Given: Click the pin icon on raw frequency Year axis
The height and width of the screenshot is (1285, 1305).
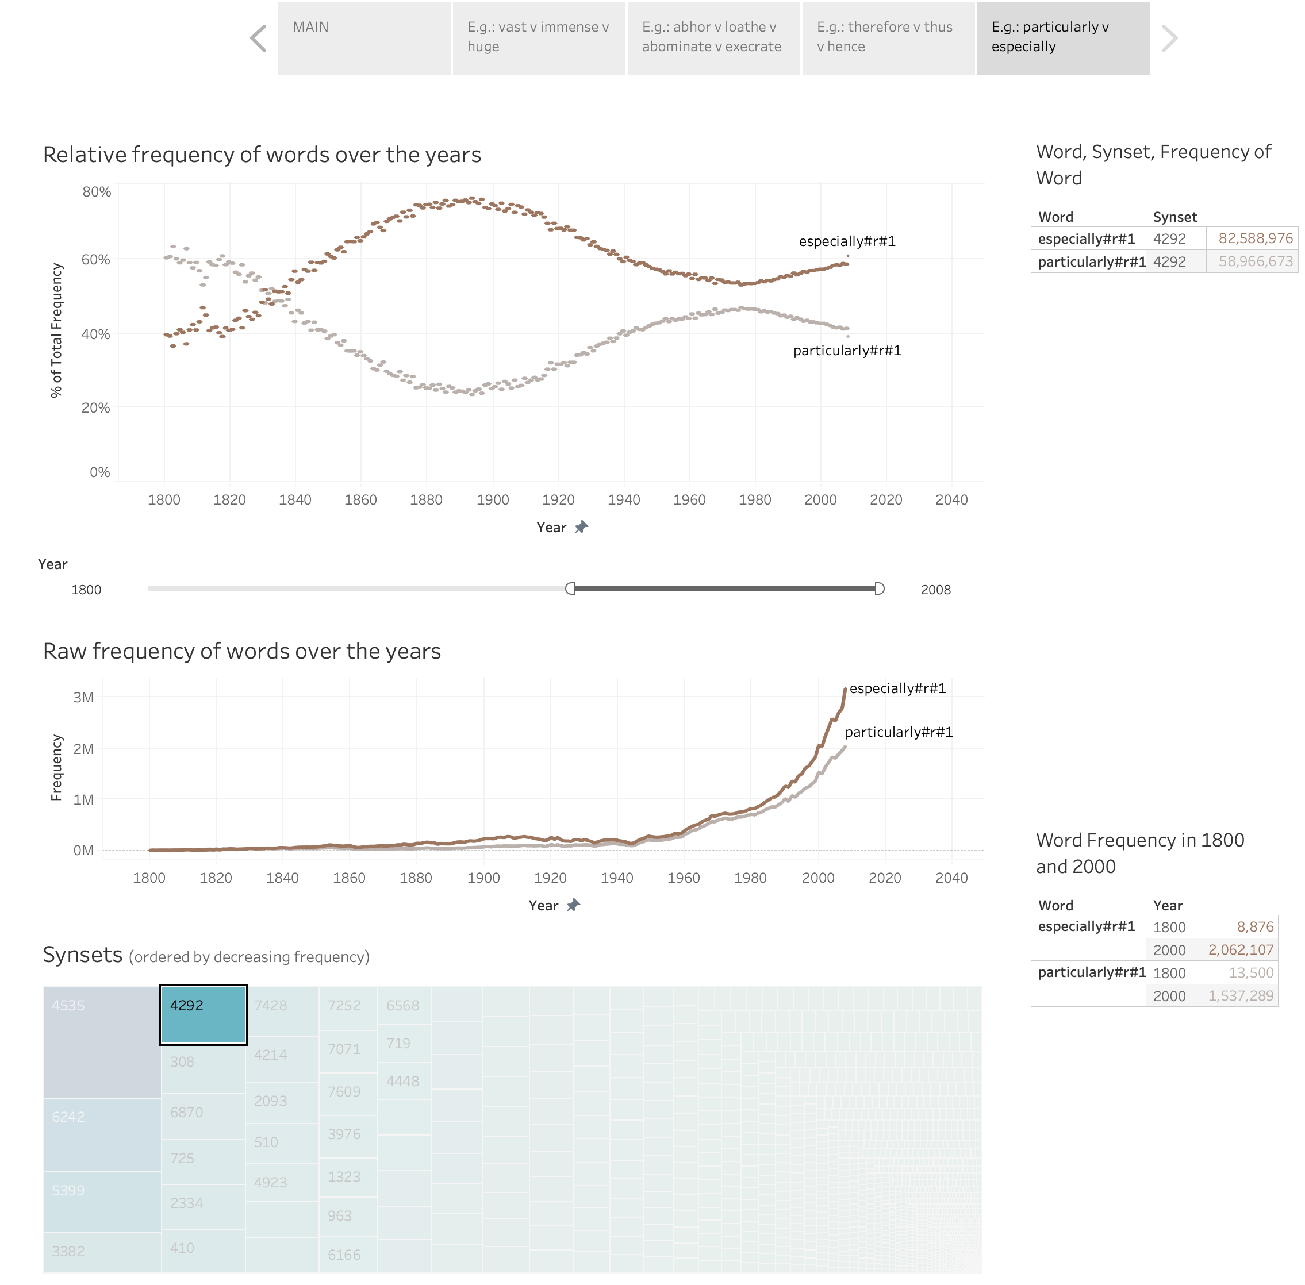Looking at the screenshot, I should coord(573,905).
